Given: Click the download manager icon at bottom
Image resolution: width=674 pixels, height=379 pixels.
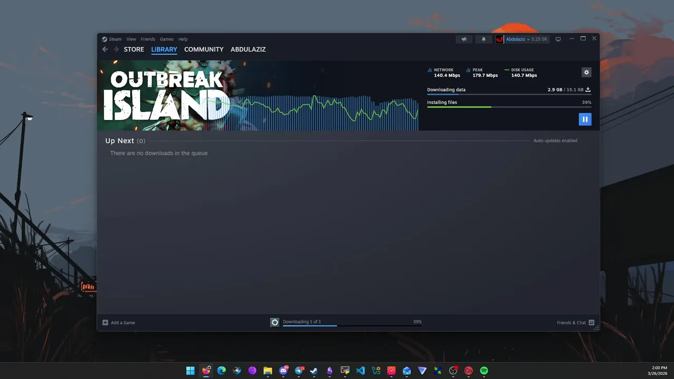Looking at the screenshot, I should point(274,322).
